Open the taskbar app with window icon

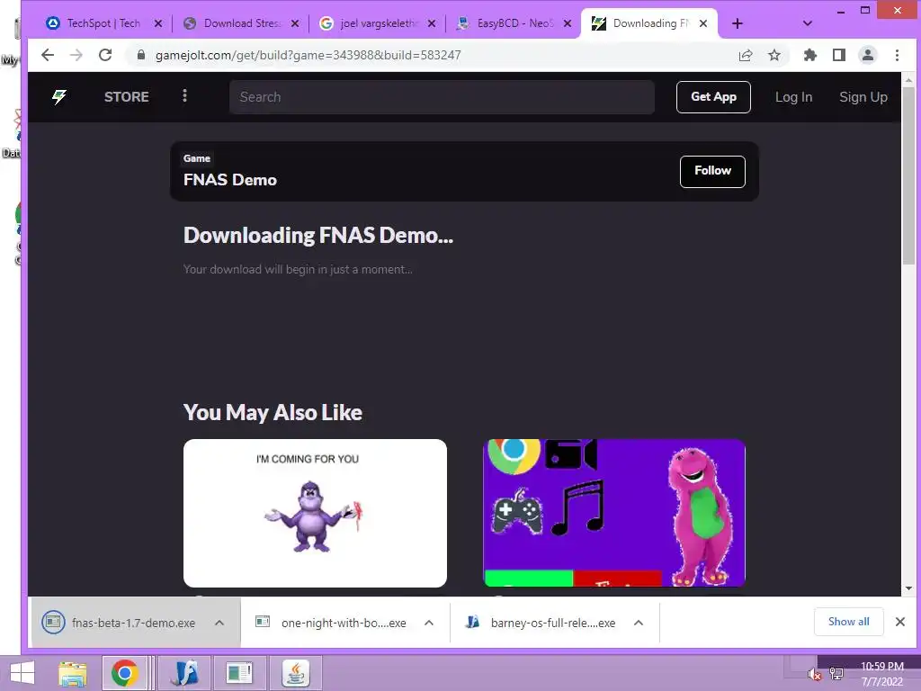tap(239, 673)
